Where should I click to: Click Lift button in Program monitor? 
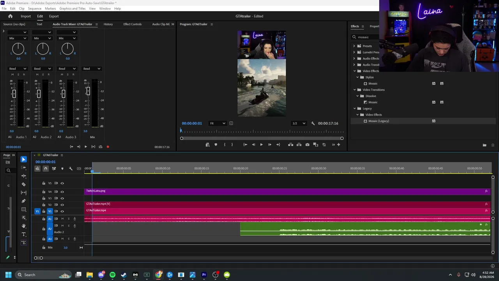[290, 145]
